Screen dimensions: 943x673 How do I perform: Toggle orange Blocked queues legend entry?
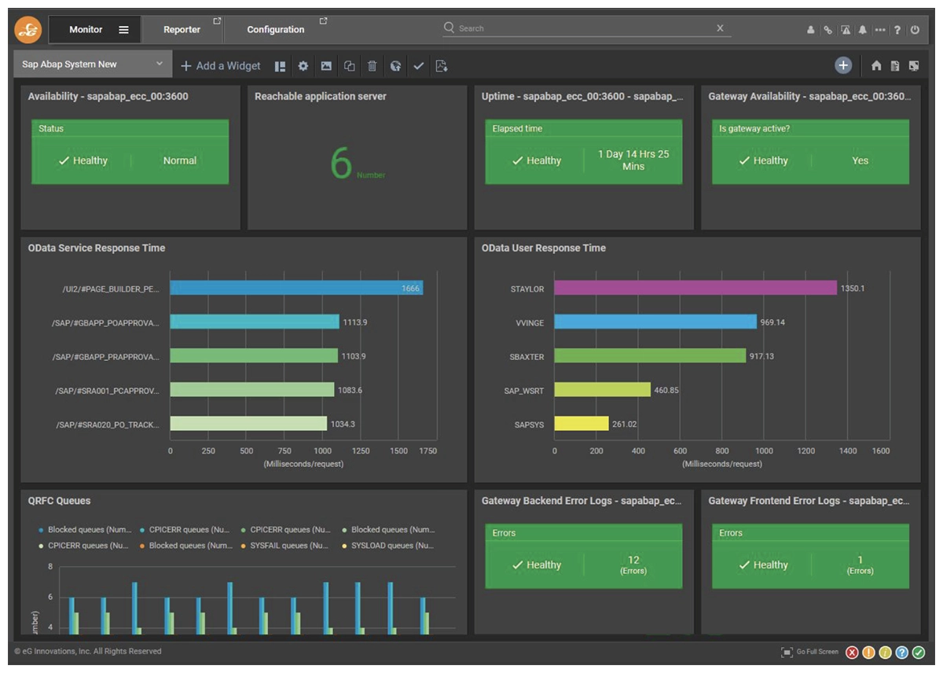pos(185,546)
